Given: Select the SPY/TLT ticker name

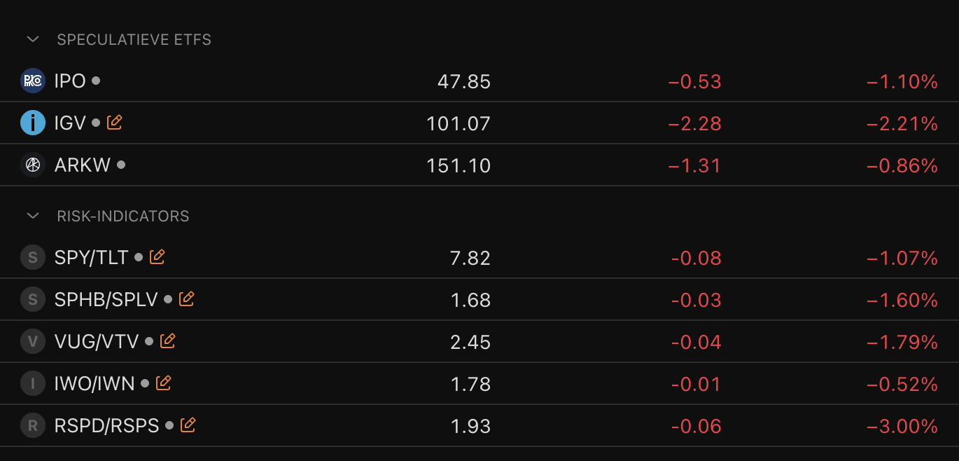Looking at the screenshot, I should (x=91, y=258).
